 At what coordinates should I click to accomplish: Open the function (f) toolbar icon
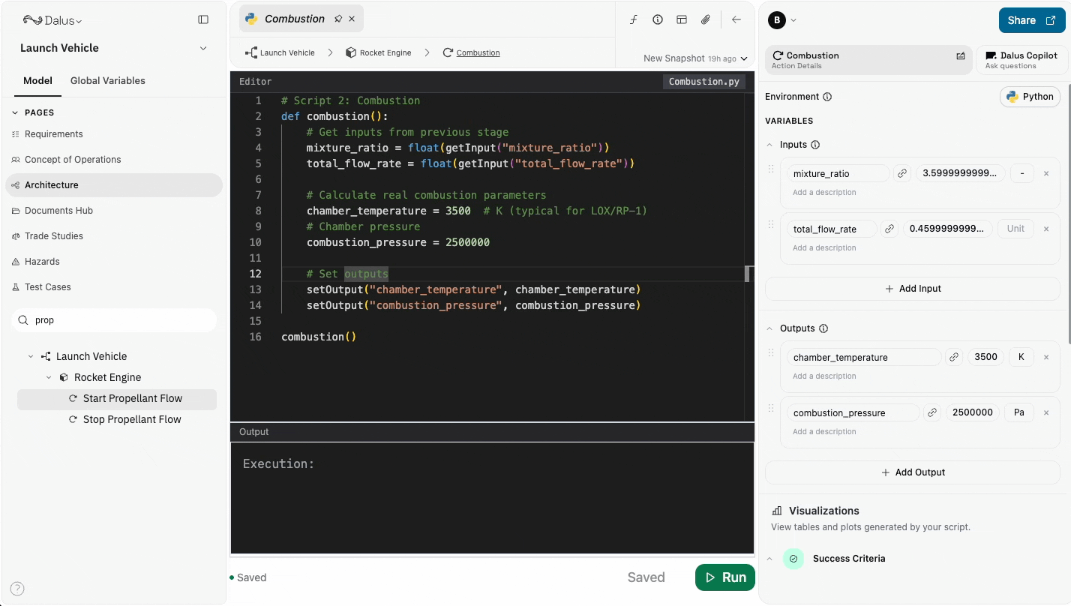(x=634, y=20)
